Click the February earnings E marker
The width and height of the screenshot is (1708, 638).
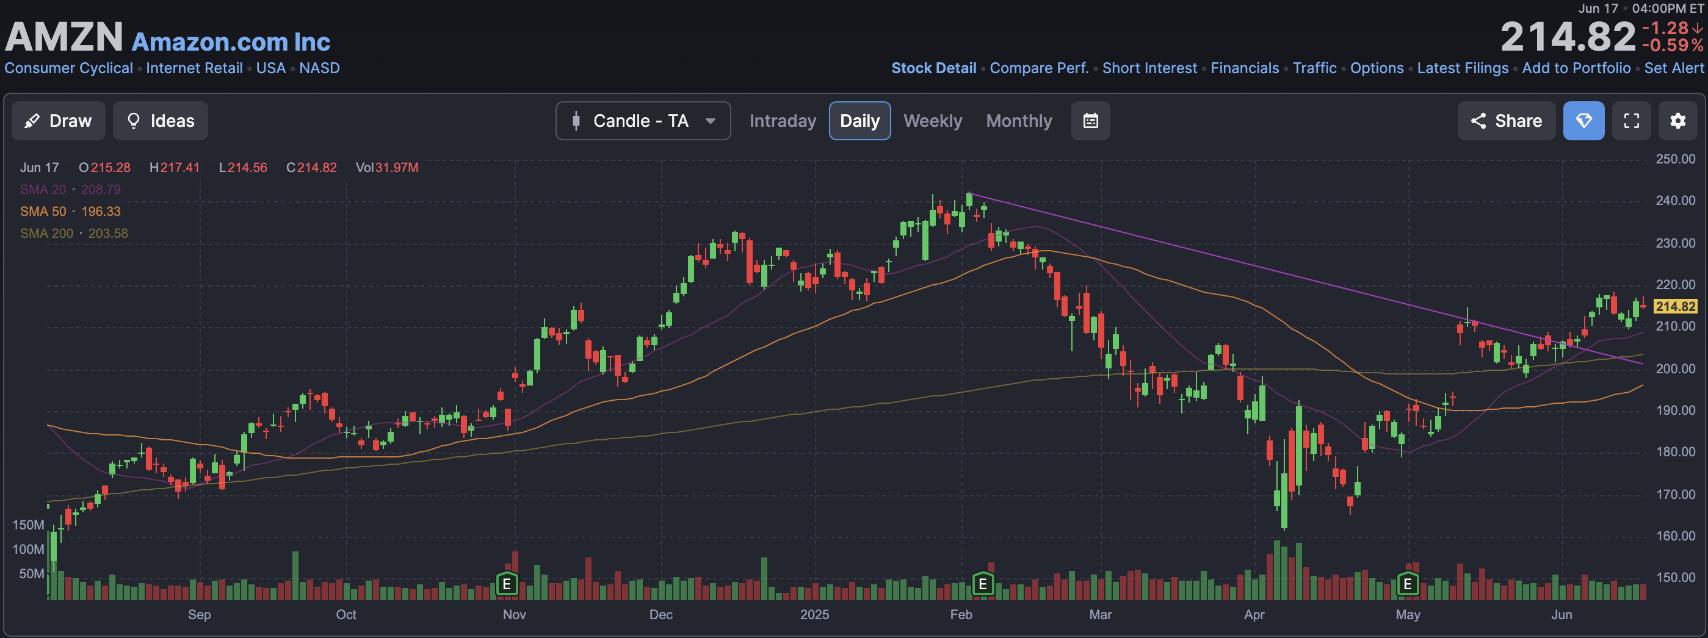(983, 584)
